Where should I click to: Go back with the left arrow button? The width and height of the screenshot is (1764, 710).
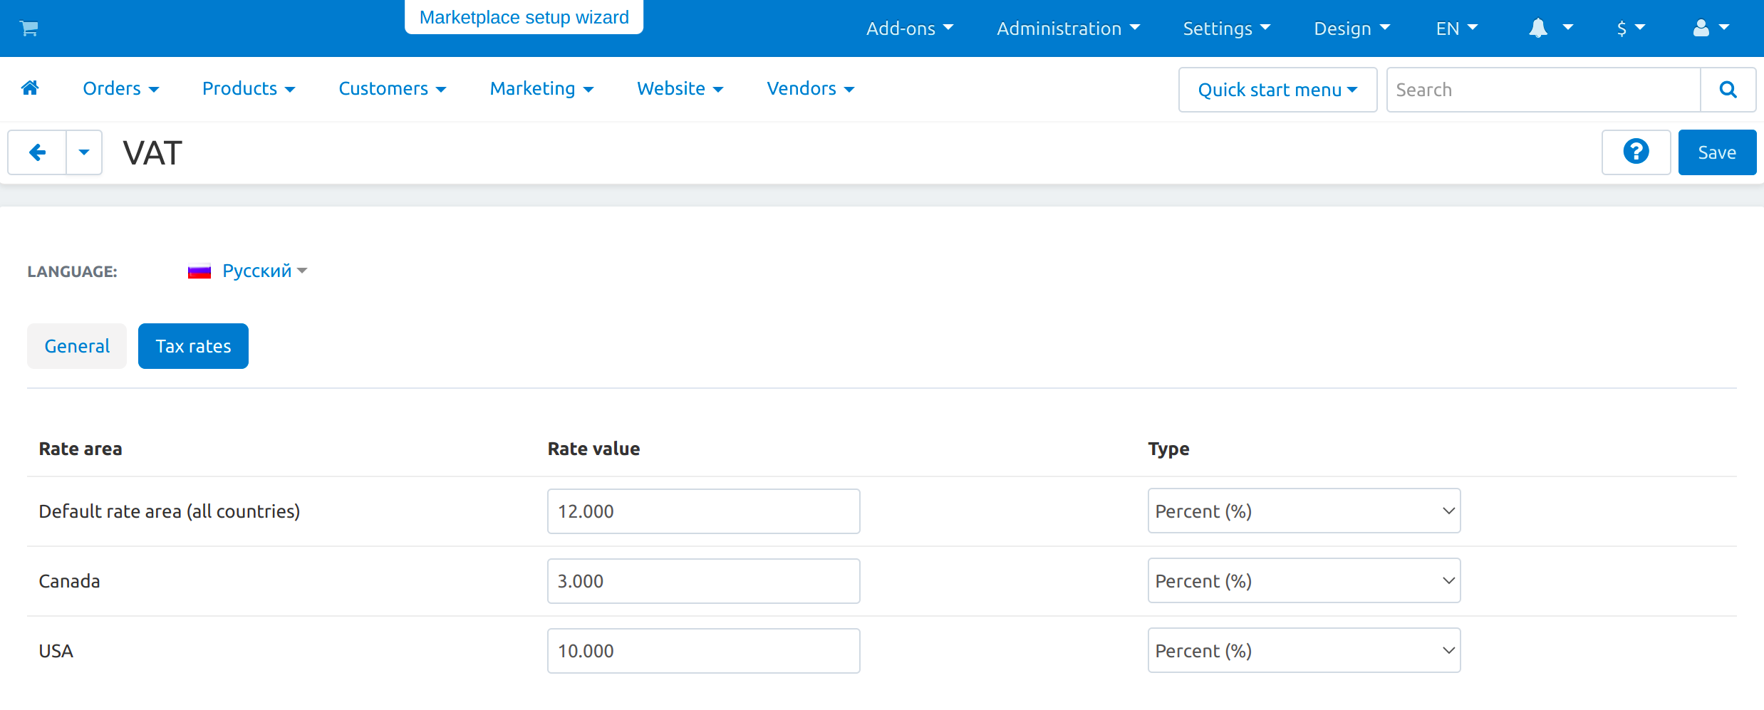click(x=37, y=152)
